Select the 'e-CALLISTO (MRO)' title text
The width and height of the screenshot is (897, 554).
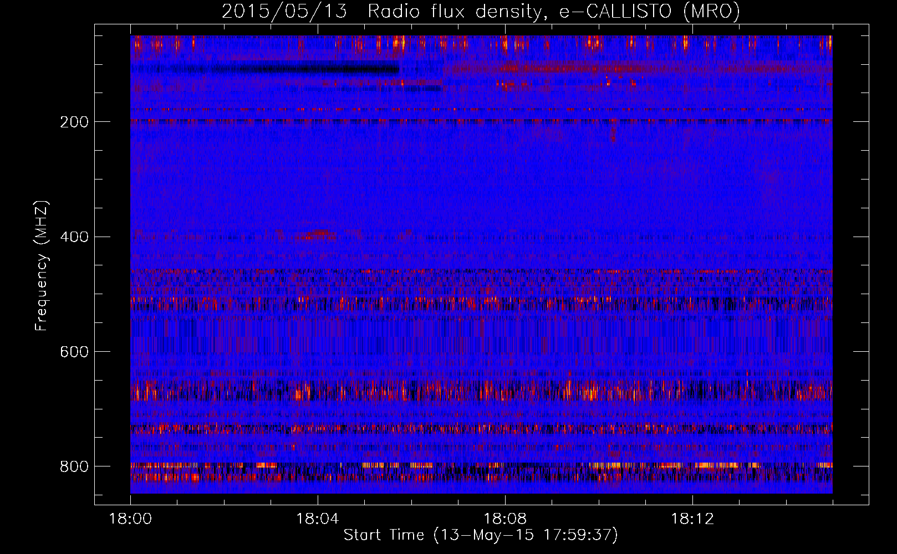[650, 11]
